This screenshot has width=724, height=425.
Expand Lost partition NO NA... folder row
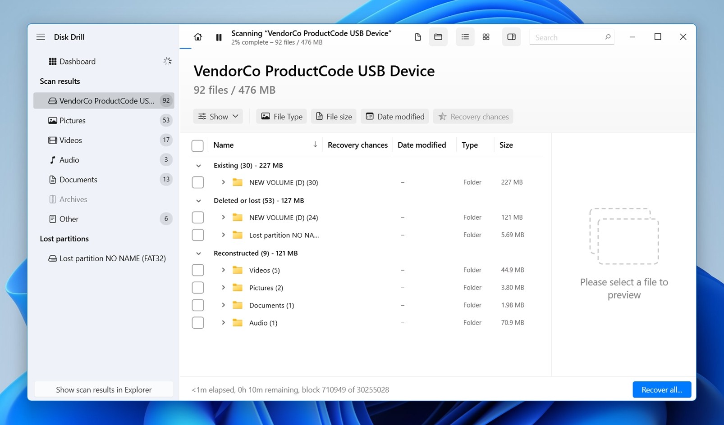point(223,235)
